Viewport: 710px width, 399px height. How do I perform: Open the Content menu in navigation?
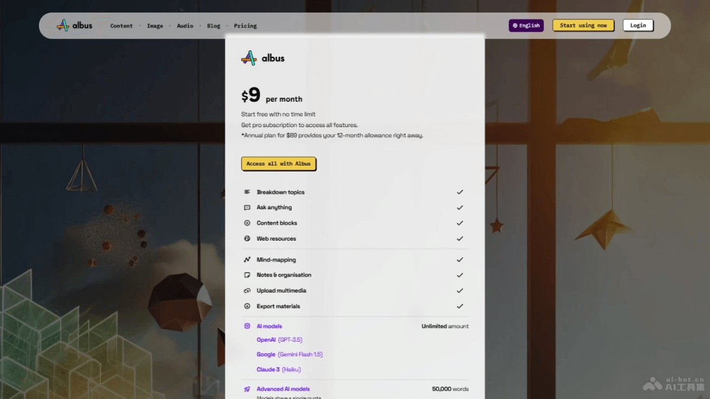pyautogui.click(x=121, y=26)
